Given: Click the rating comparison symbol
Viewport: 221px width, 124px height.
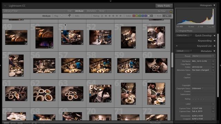Looking at the screenshot, I should pos(102,16).
